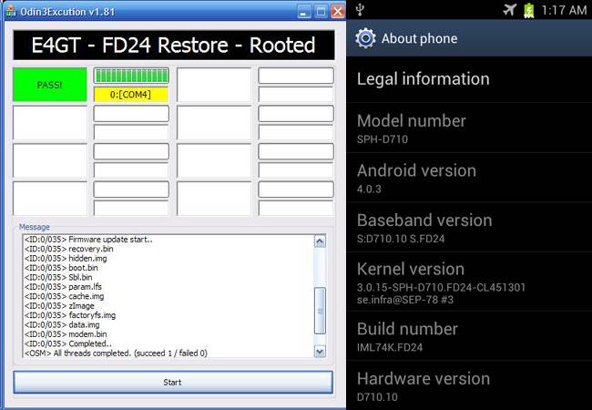
Task: Click the Message group label
Action: click(35, 227)
